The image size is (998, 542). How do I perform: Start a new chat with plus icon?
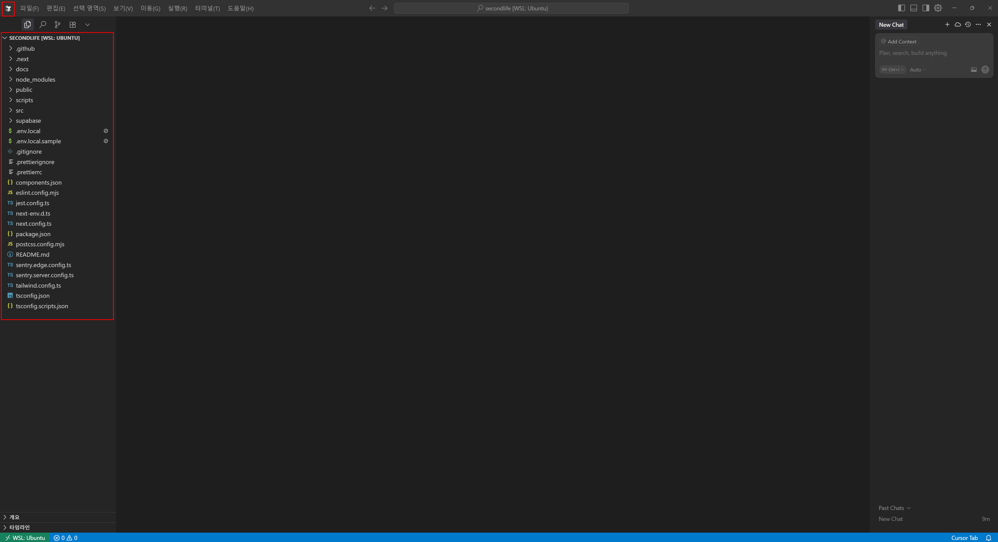[x=947, y=24]
